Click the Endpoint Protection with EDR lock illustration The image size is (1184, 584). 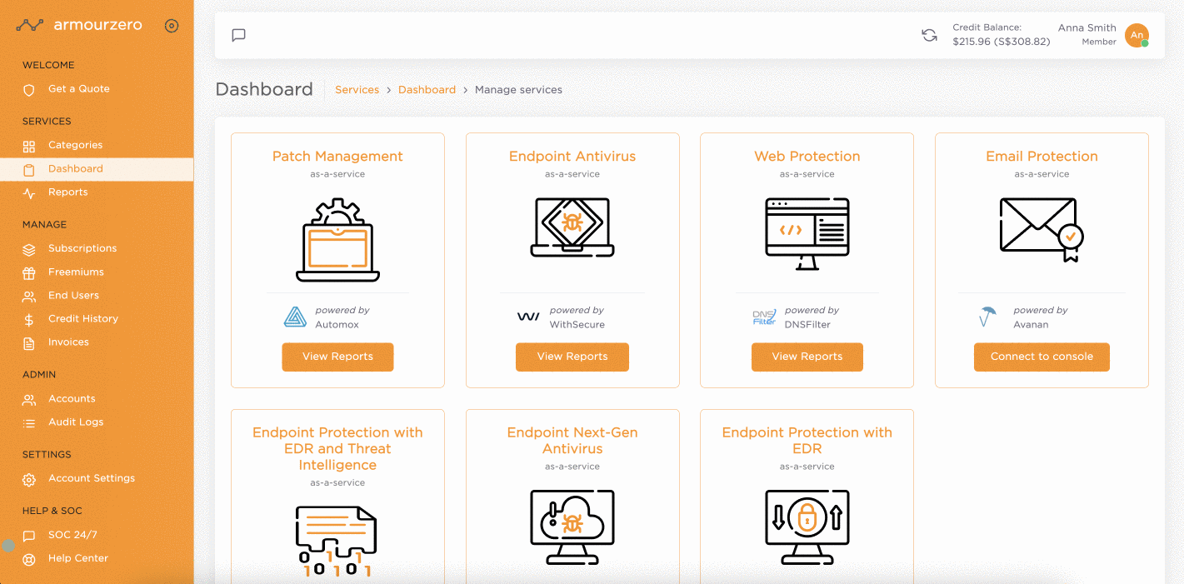click(x=807, y=527)
